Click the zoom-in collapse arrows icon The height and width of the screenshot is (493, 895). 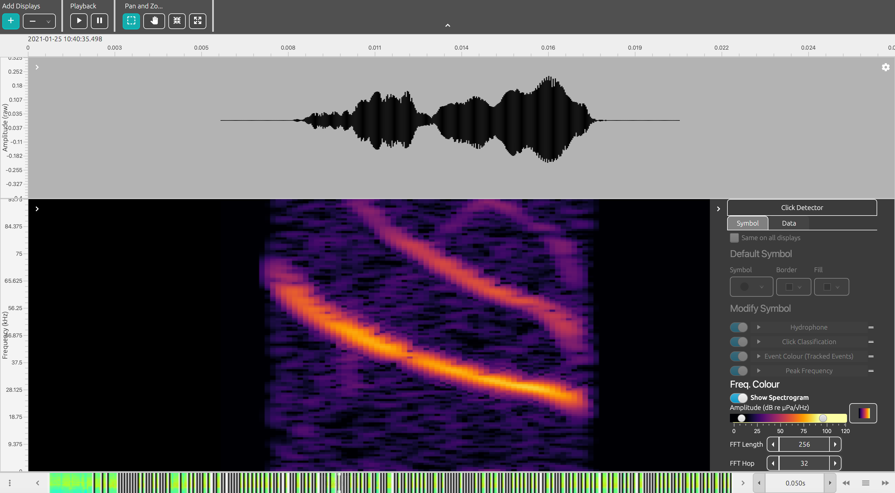[177, 21]
